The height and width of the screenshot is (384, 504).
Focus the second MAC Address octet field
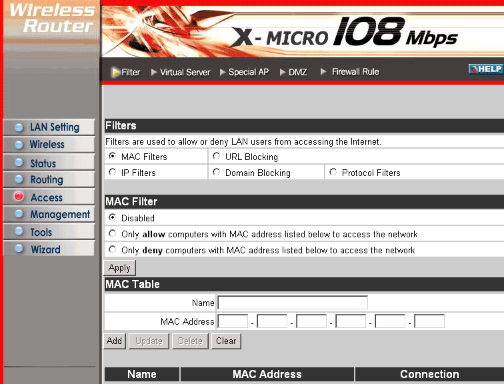coord(272,321)
